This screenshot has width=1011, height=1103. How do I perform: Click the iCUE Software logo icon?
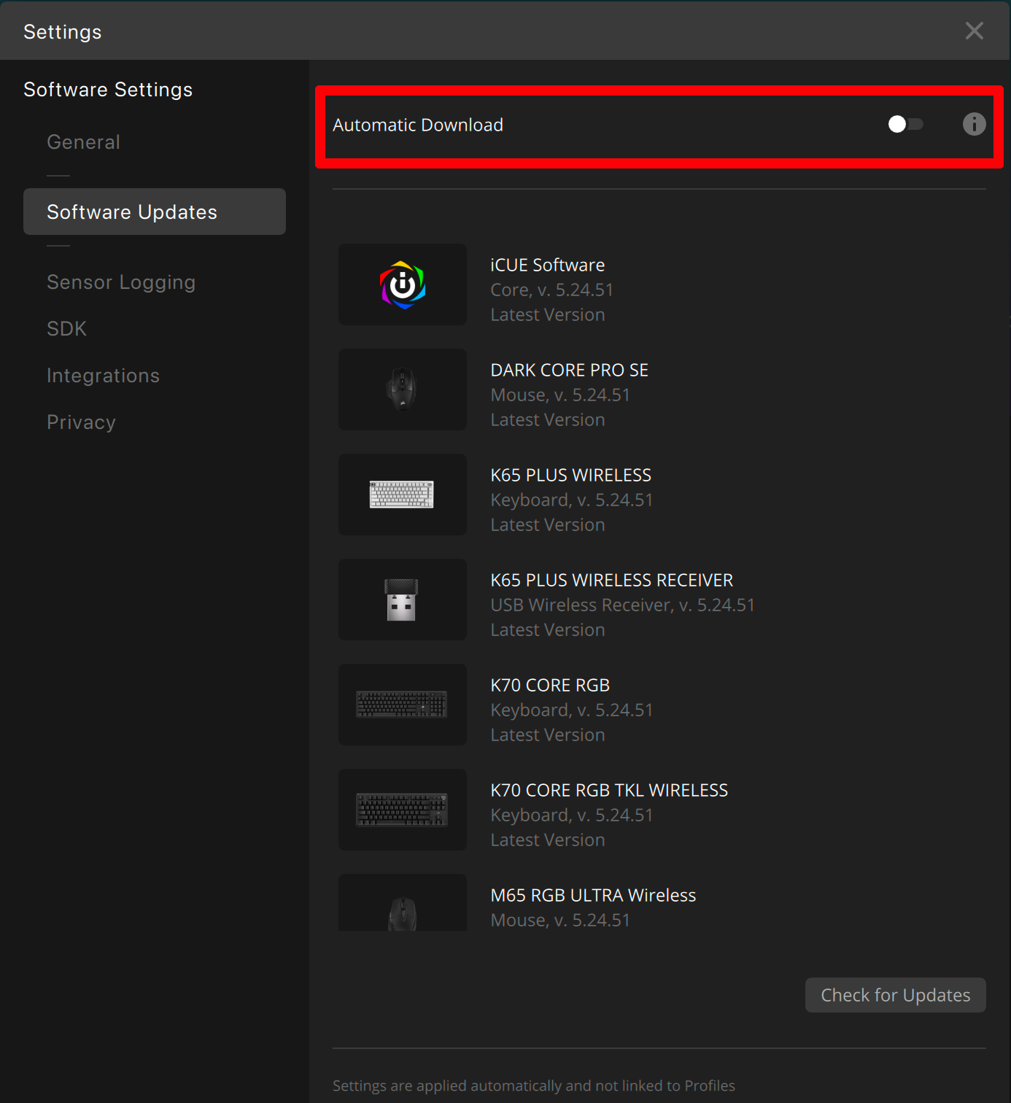[403, 285]
